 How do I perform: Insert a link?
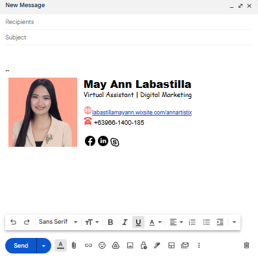88,245
